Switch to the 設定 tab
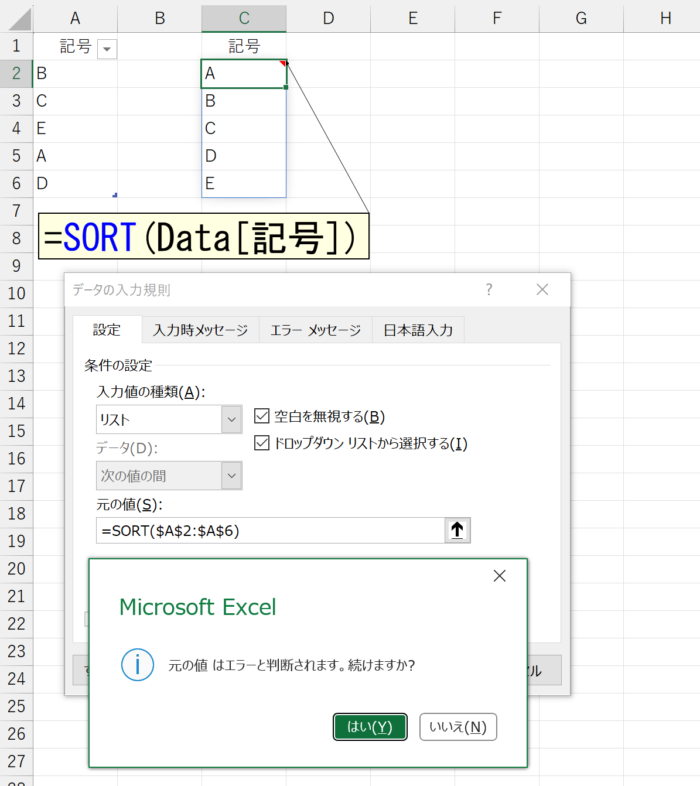This screenshot has height=786, width=700. (x=107, y=330)
